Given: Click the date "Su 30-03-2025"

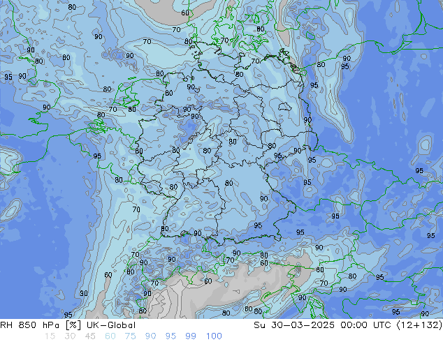Looking at the screenshot, I should pyautogui.click(x=294, y=325).
